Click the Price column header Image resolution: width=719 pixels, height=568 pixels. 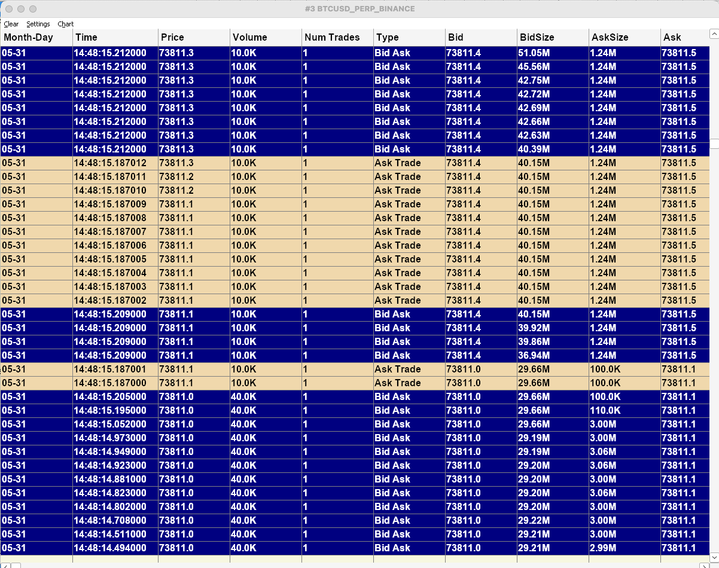(194, 37)
